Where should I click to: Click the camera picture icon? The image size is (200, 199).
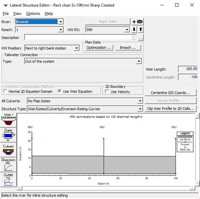point(140,22)
